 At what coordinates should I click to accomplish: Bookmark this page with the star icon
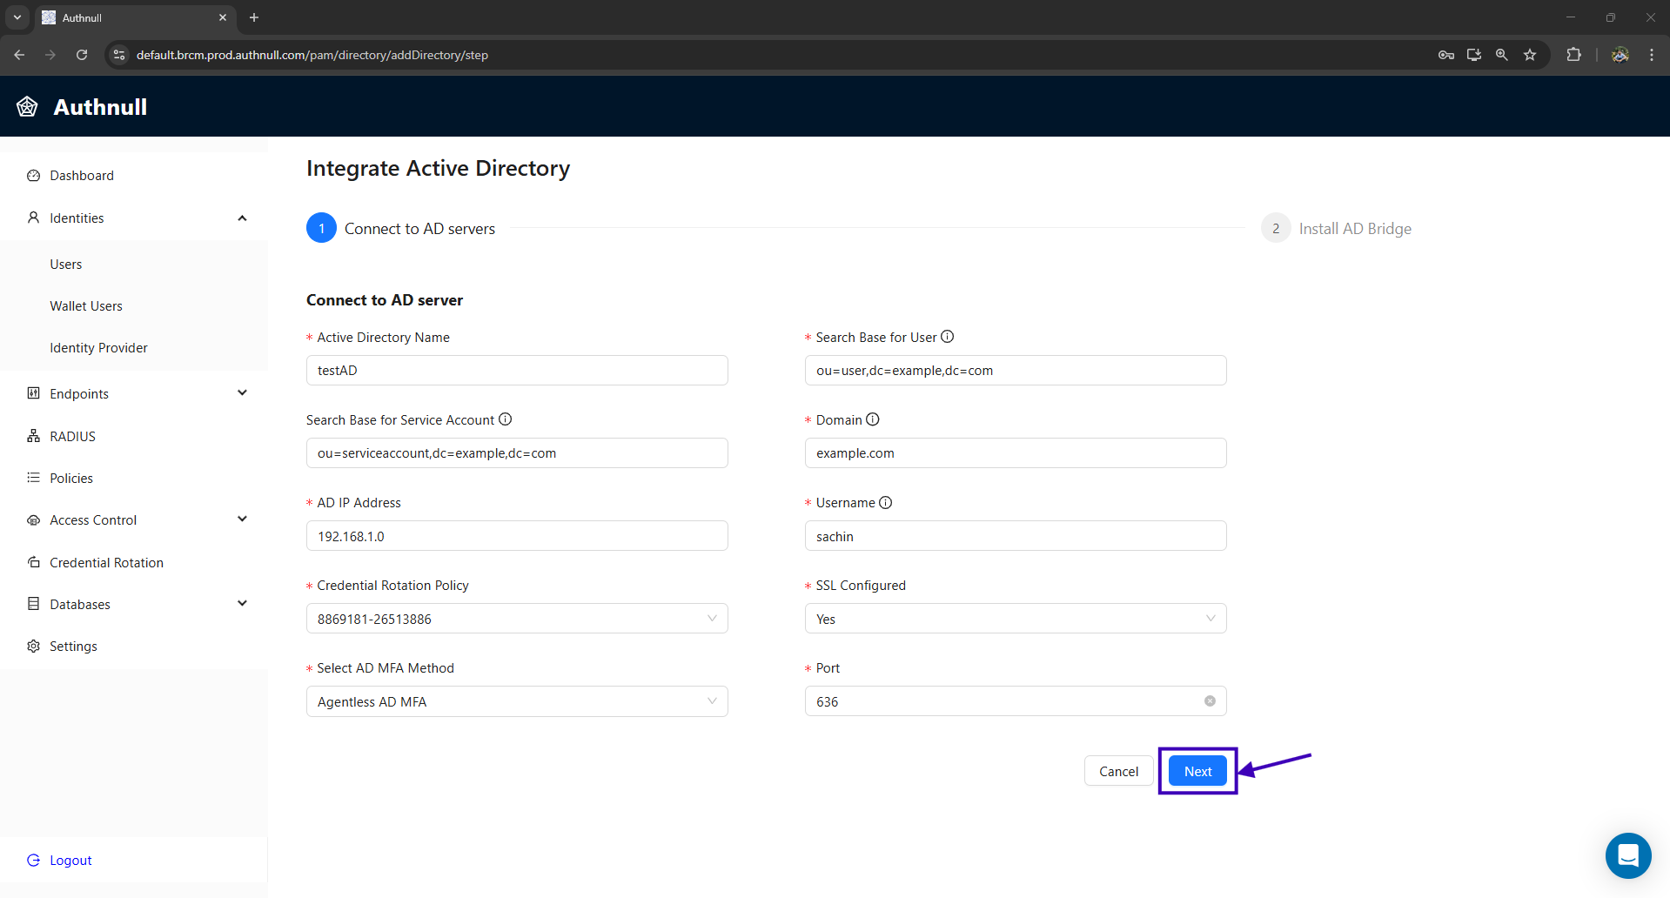1530,55
